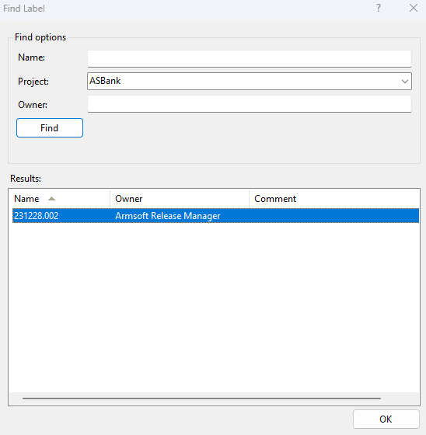
Task: Open the help question mark icon
Action: [x=379, y=8]
